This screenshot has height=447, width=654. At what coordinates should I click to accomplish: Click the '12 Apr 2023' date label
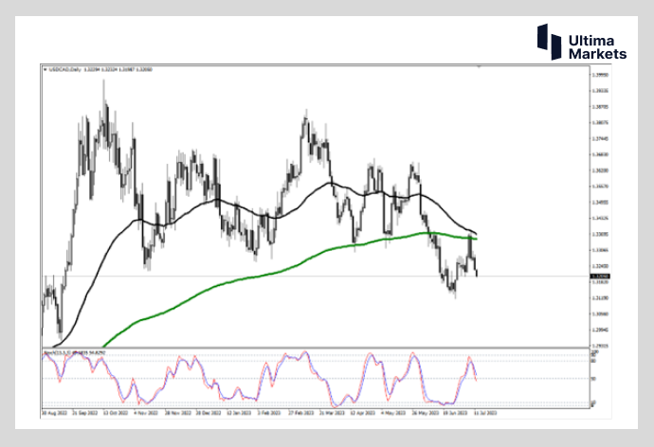[362, 413]
